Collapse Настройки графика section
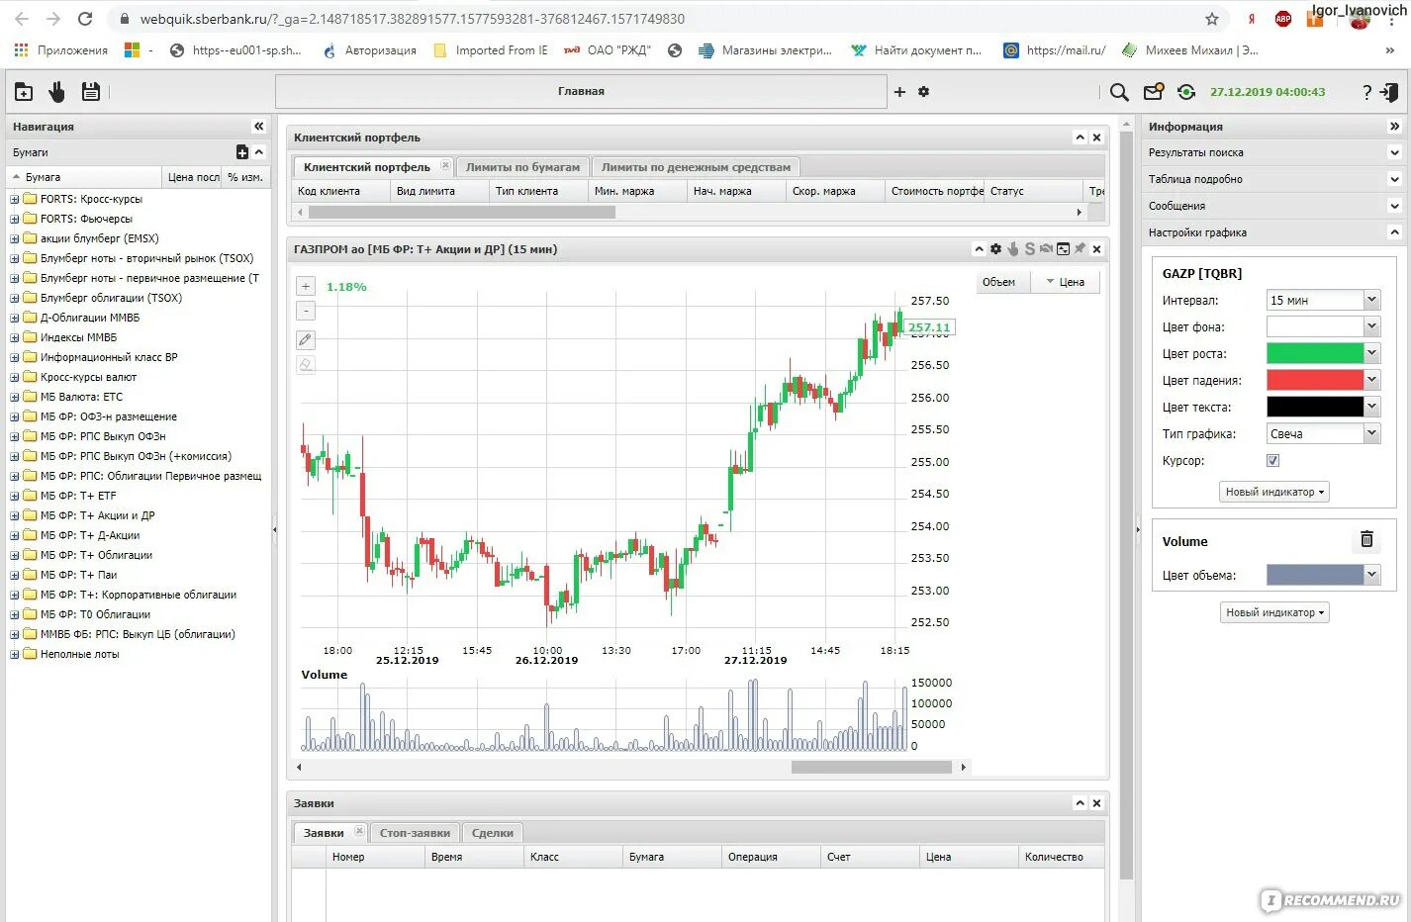The image size is (1411, 922). pyautogui.click(x=1394, y=232)
